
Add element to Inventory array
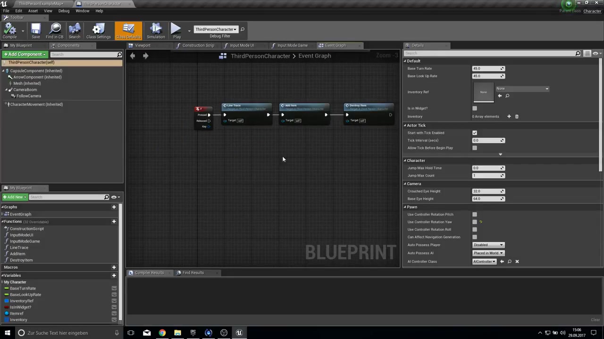pos(509,116)
